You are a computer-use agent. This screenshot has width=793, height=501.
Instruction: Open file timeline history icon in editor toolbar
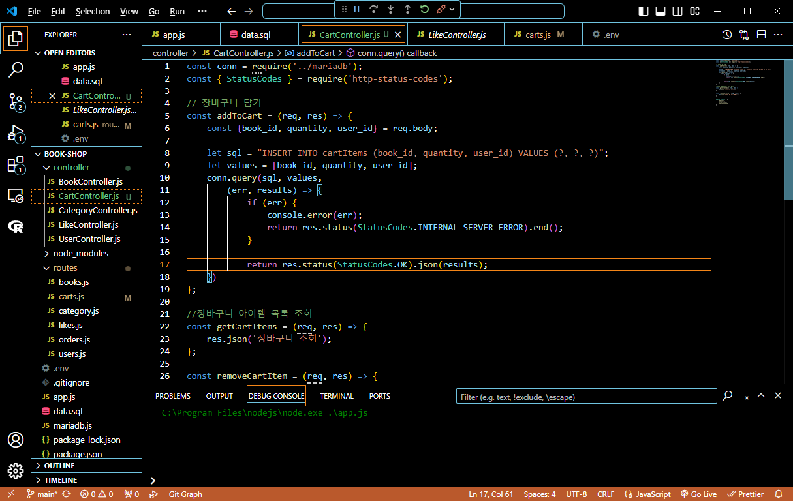[x=727, y=35]
